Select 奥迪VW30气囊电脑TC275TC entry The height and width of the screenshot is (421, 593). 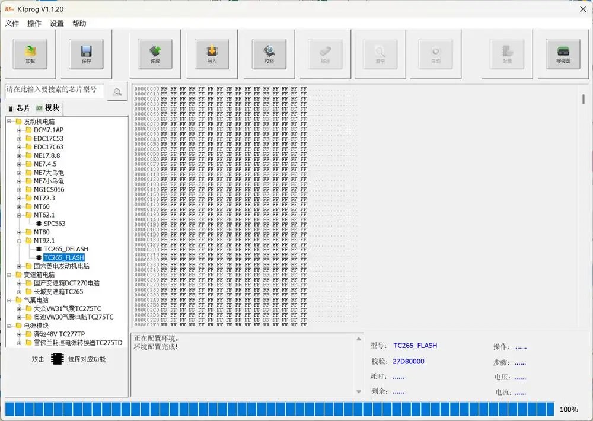(x=74, y=317)
